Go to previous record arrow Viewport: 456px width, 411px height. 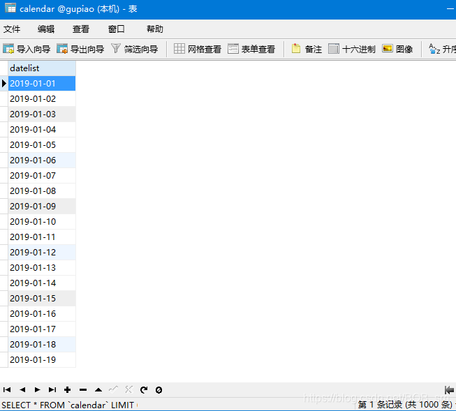pos(22,389)
